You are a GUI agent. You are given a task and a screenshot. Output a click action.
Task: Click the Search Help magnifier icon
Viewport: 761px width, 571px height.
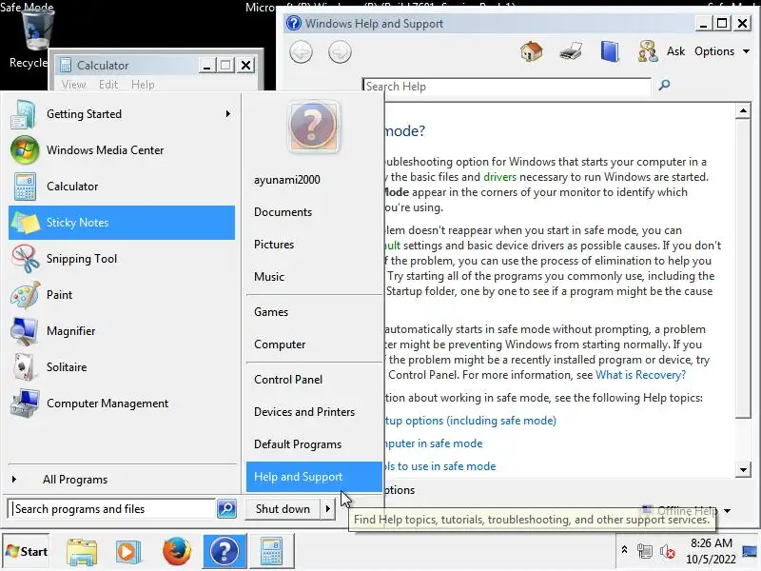click(x=664, y=86)
